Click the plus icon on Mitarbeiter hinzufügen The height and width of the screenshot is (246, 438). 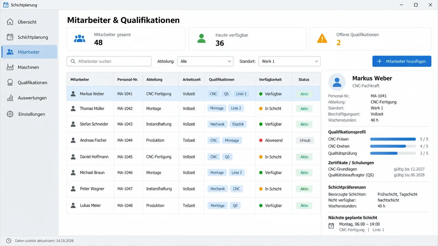pyautogui.click(x=379, y=61)
